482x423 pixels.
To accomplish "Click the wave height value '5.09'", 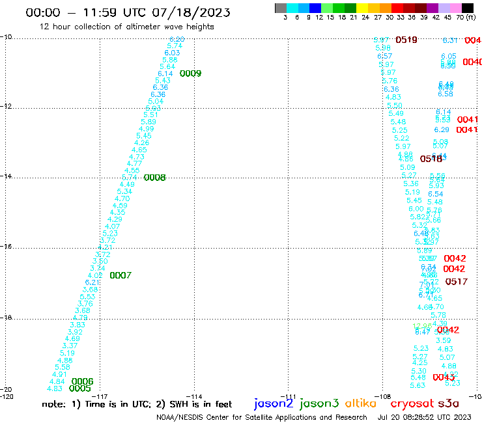I will click(x=408, y=167).
